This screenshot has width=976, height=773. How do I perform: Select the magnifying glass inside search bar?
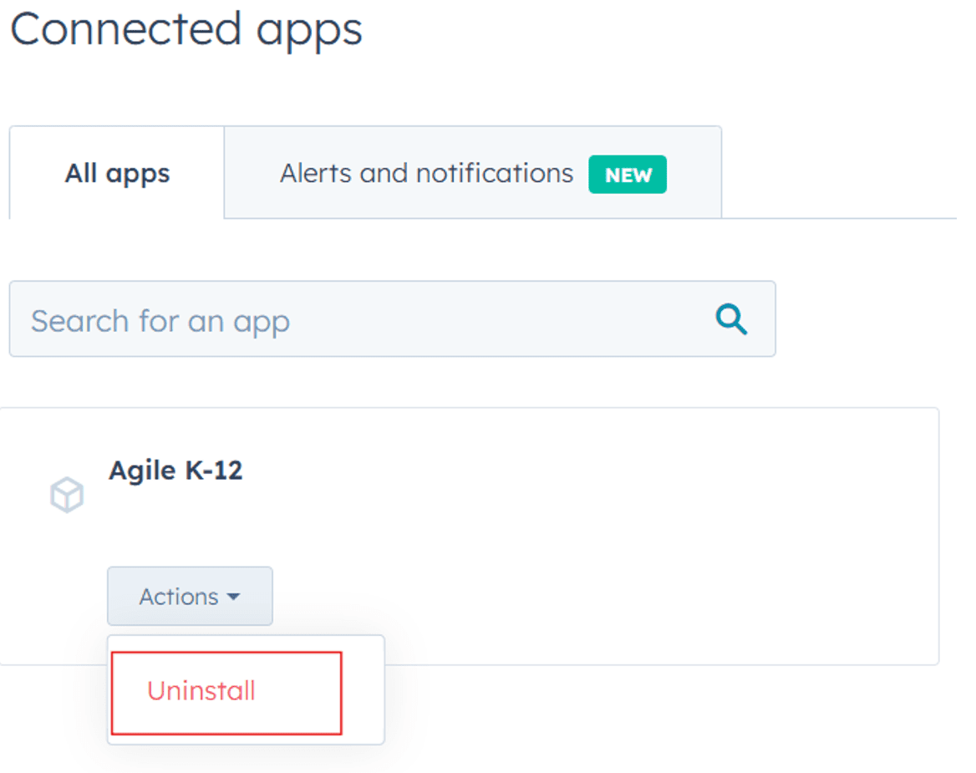pyautogui.click(x=731, y=319)
